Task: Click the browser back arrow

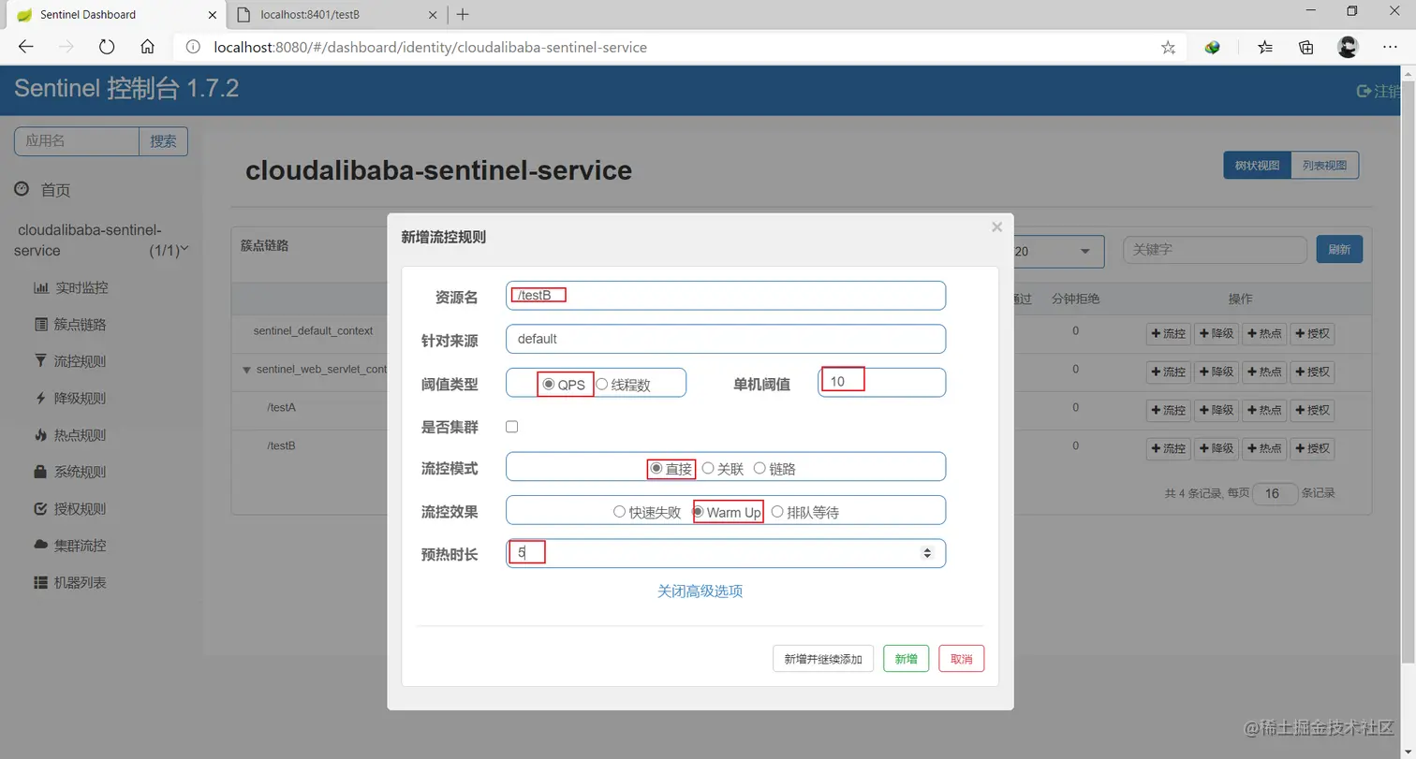Action: [26, 47]
